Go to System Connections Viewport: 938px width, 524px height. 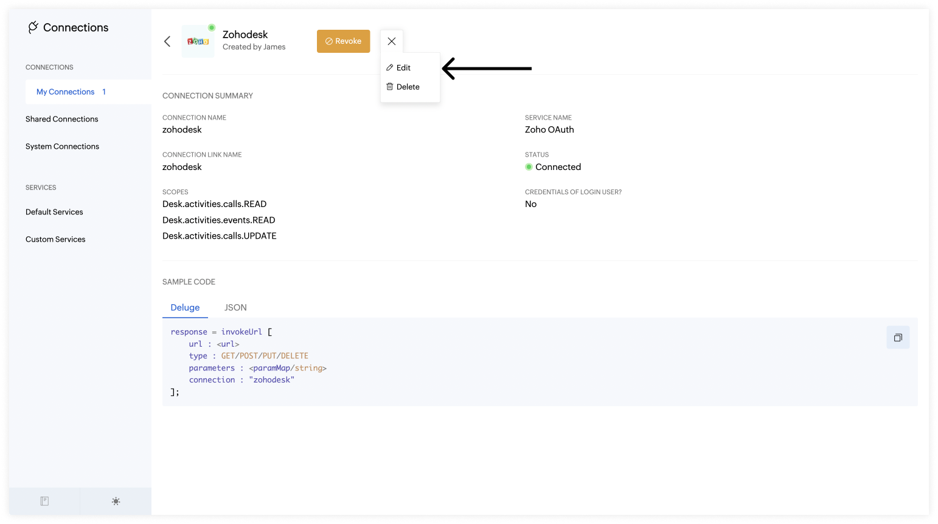coord(62,146)
